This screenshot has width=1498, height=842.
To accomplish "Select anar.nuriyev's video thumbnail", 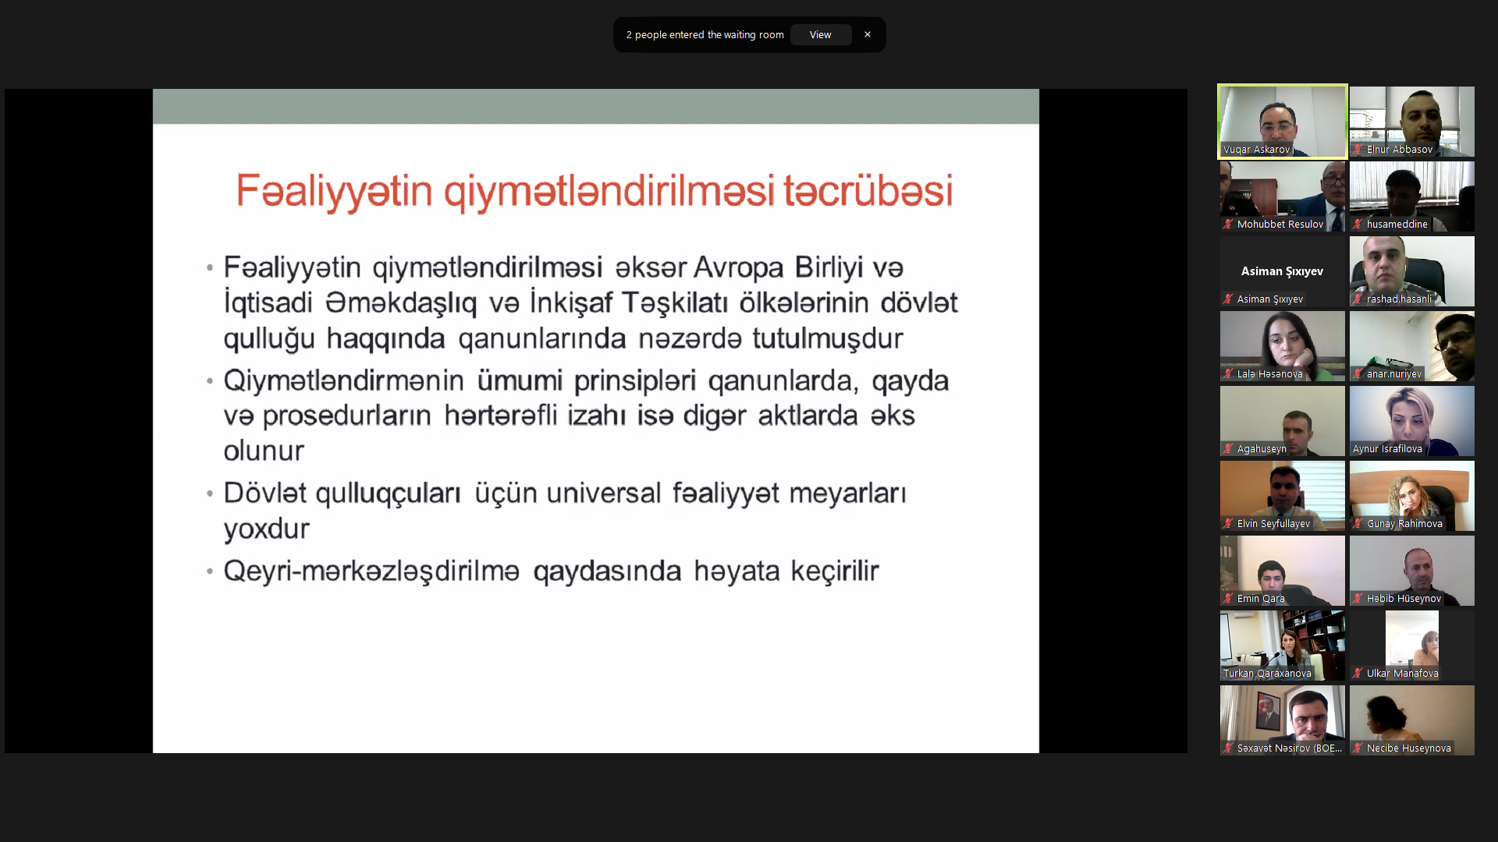I will coord(1411,346).
